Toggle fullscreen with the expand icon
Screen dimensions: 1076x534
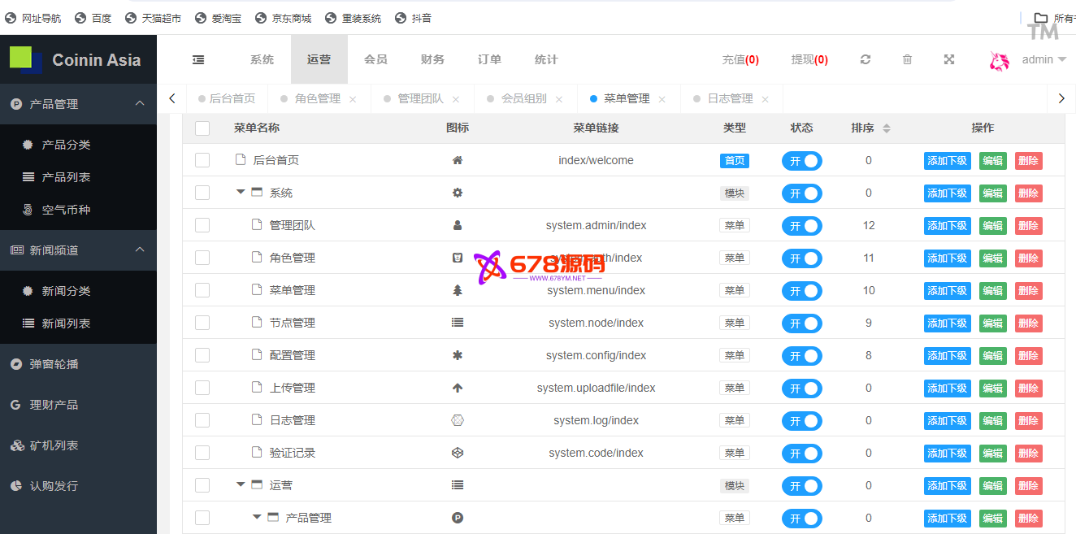pos(949,59)
